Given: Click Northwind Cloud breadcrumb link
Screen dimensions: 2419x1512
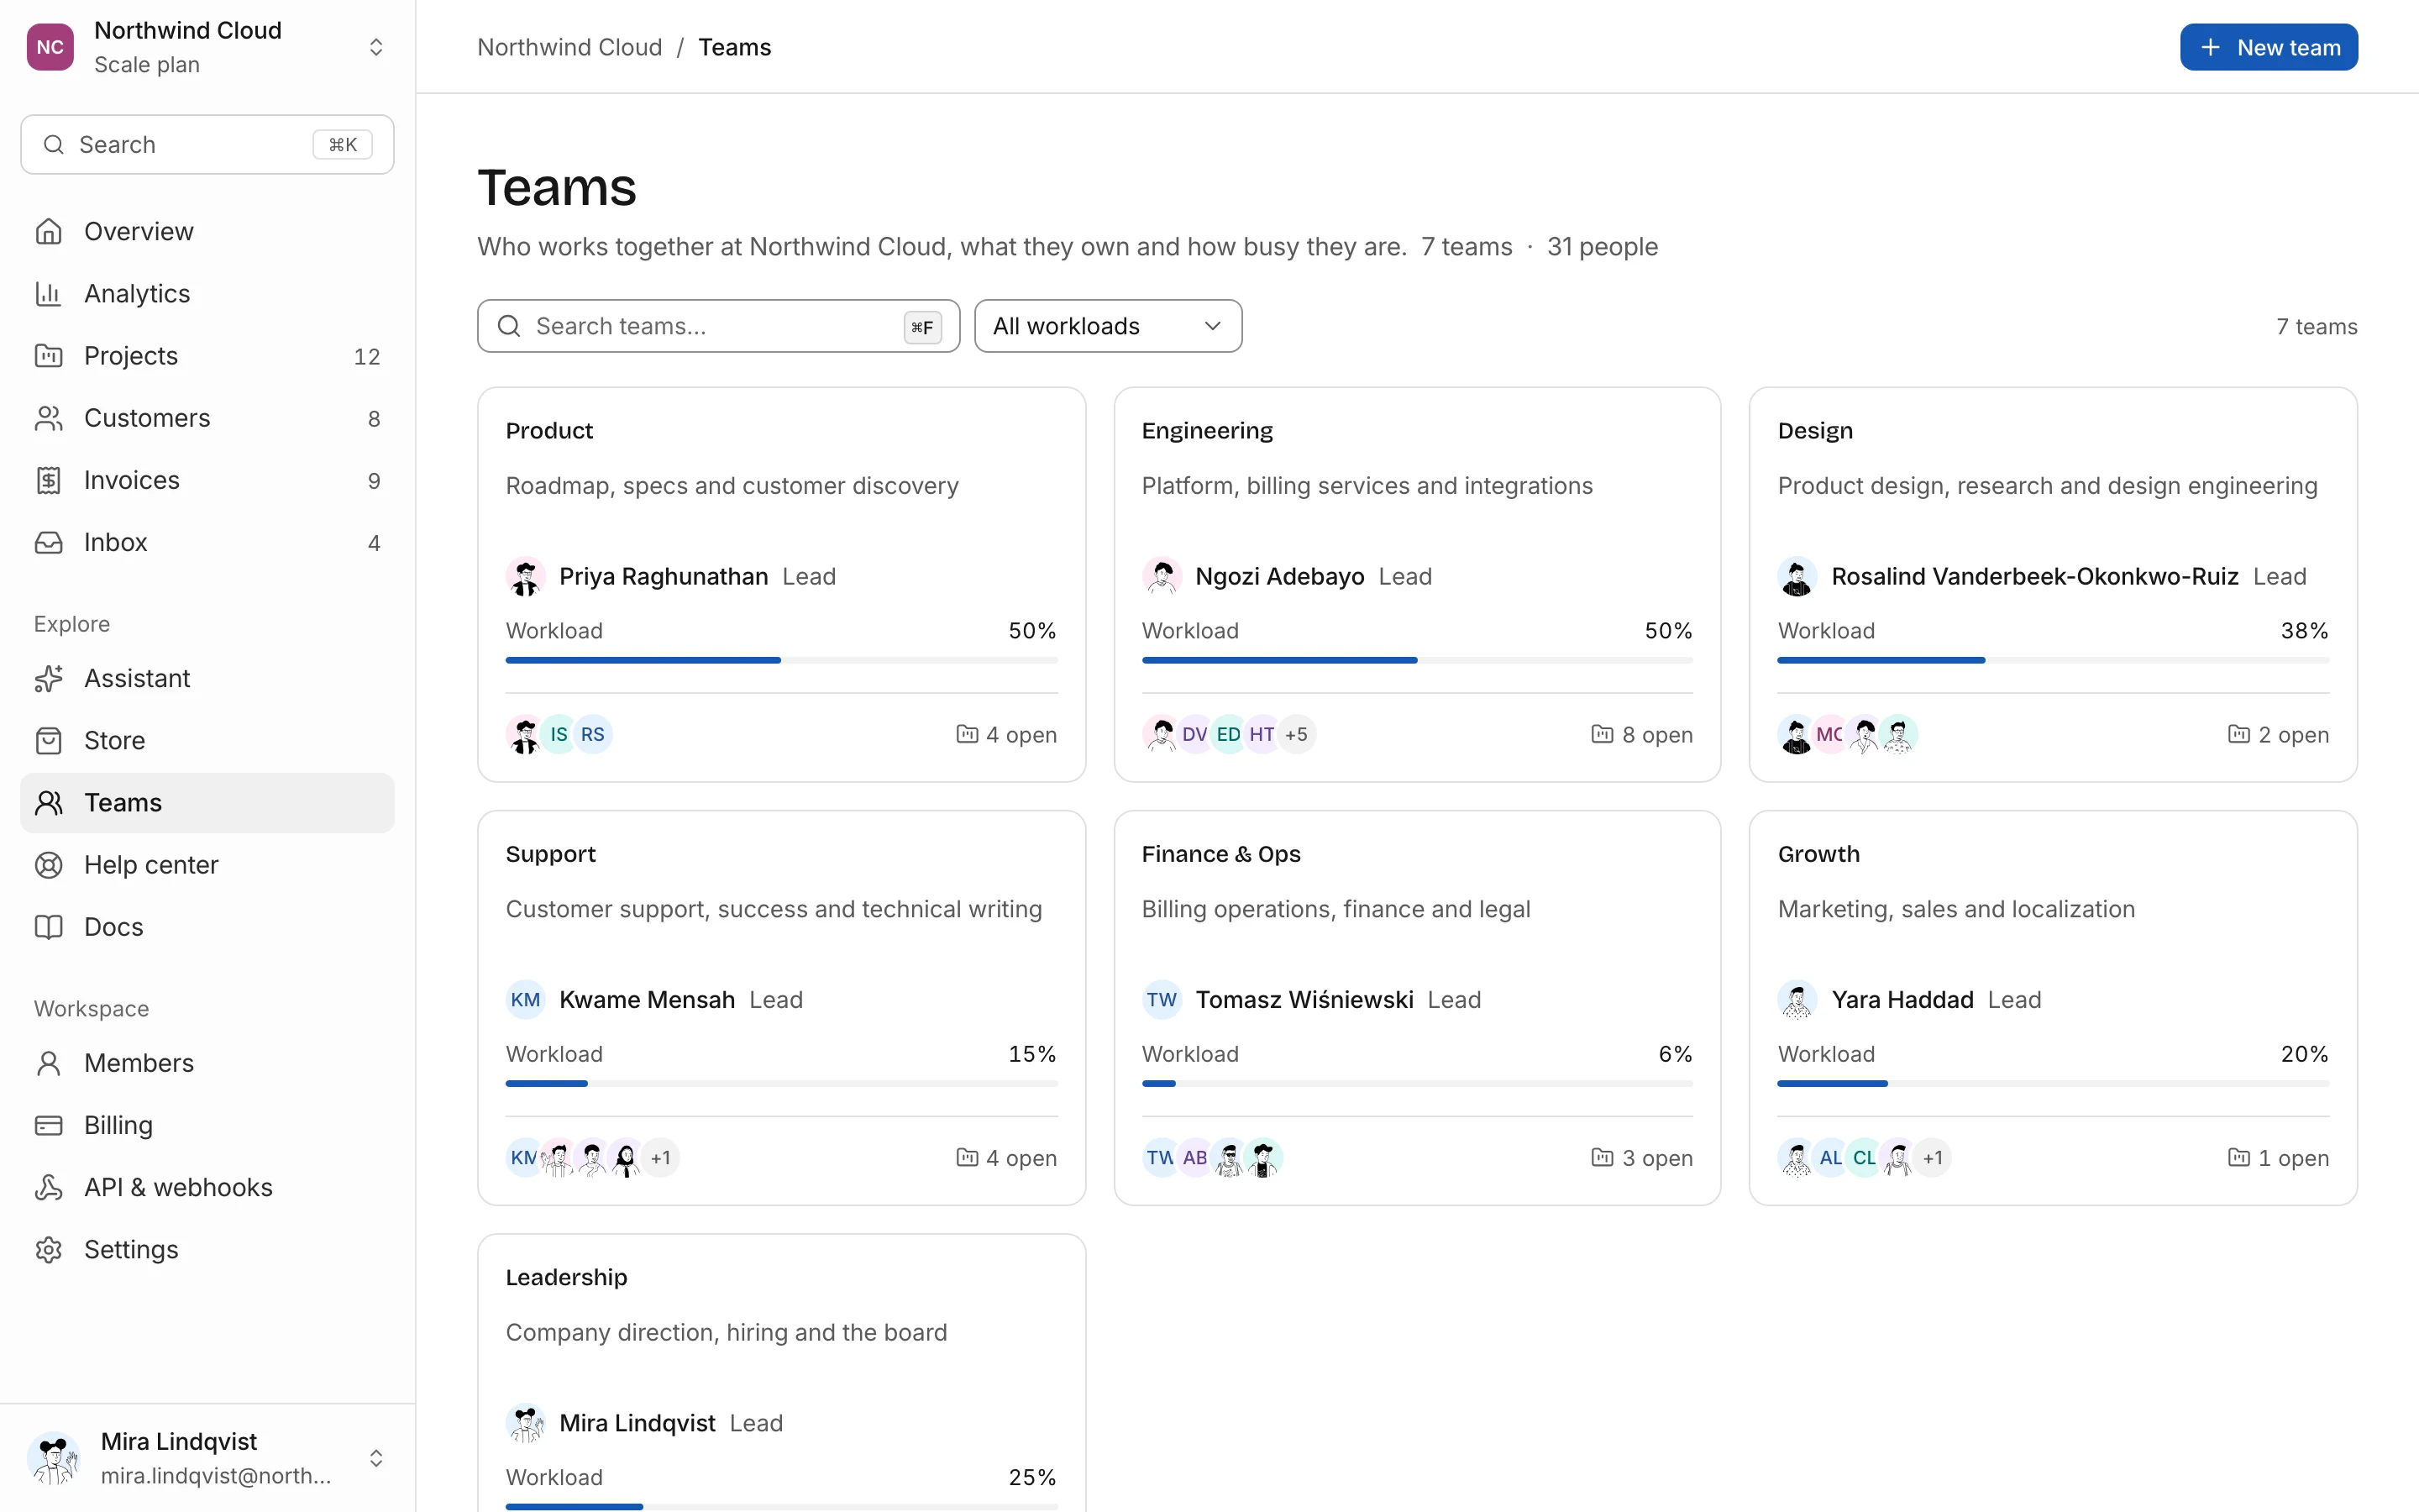Looking at the screenshot, I should (x=569, y=47).
